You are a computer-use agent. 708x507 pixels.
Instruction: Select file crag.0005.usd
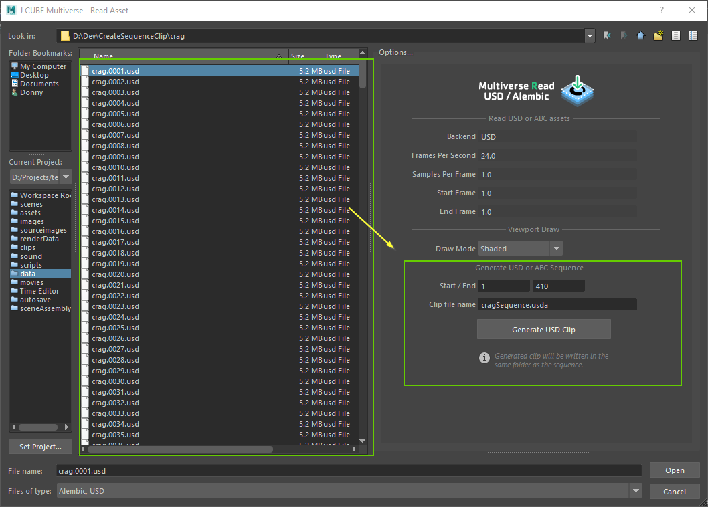coord(220,114)
